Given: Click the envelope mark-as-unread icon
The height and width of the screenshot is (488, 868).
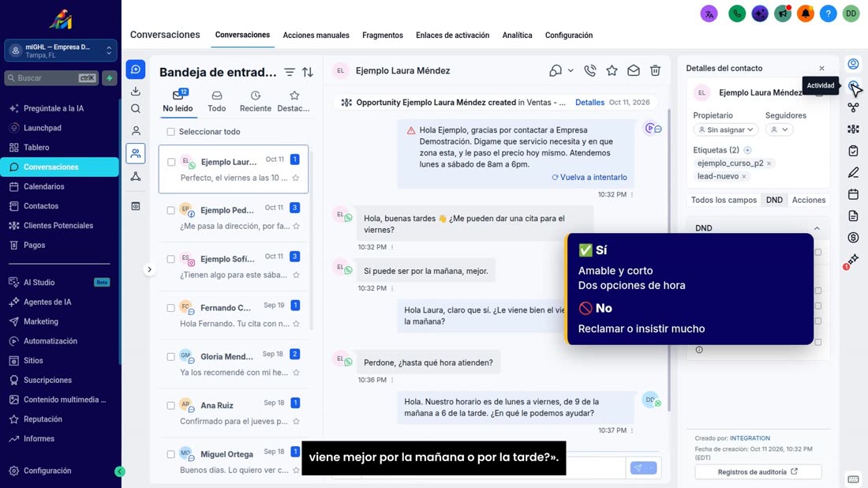Looking at the screenshot, I should click(x=634, y=70).
